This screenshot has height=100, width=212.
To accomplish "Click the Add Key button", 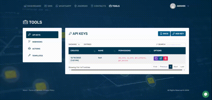I will click(x=178, y=34).
